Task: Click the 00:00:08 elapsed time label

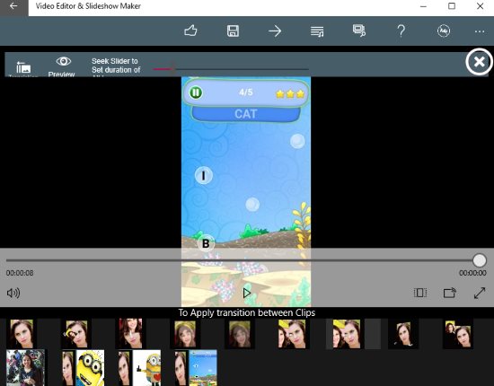Action: (20, 273)
